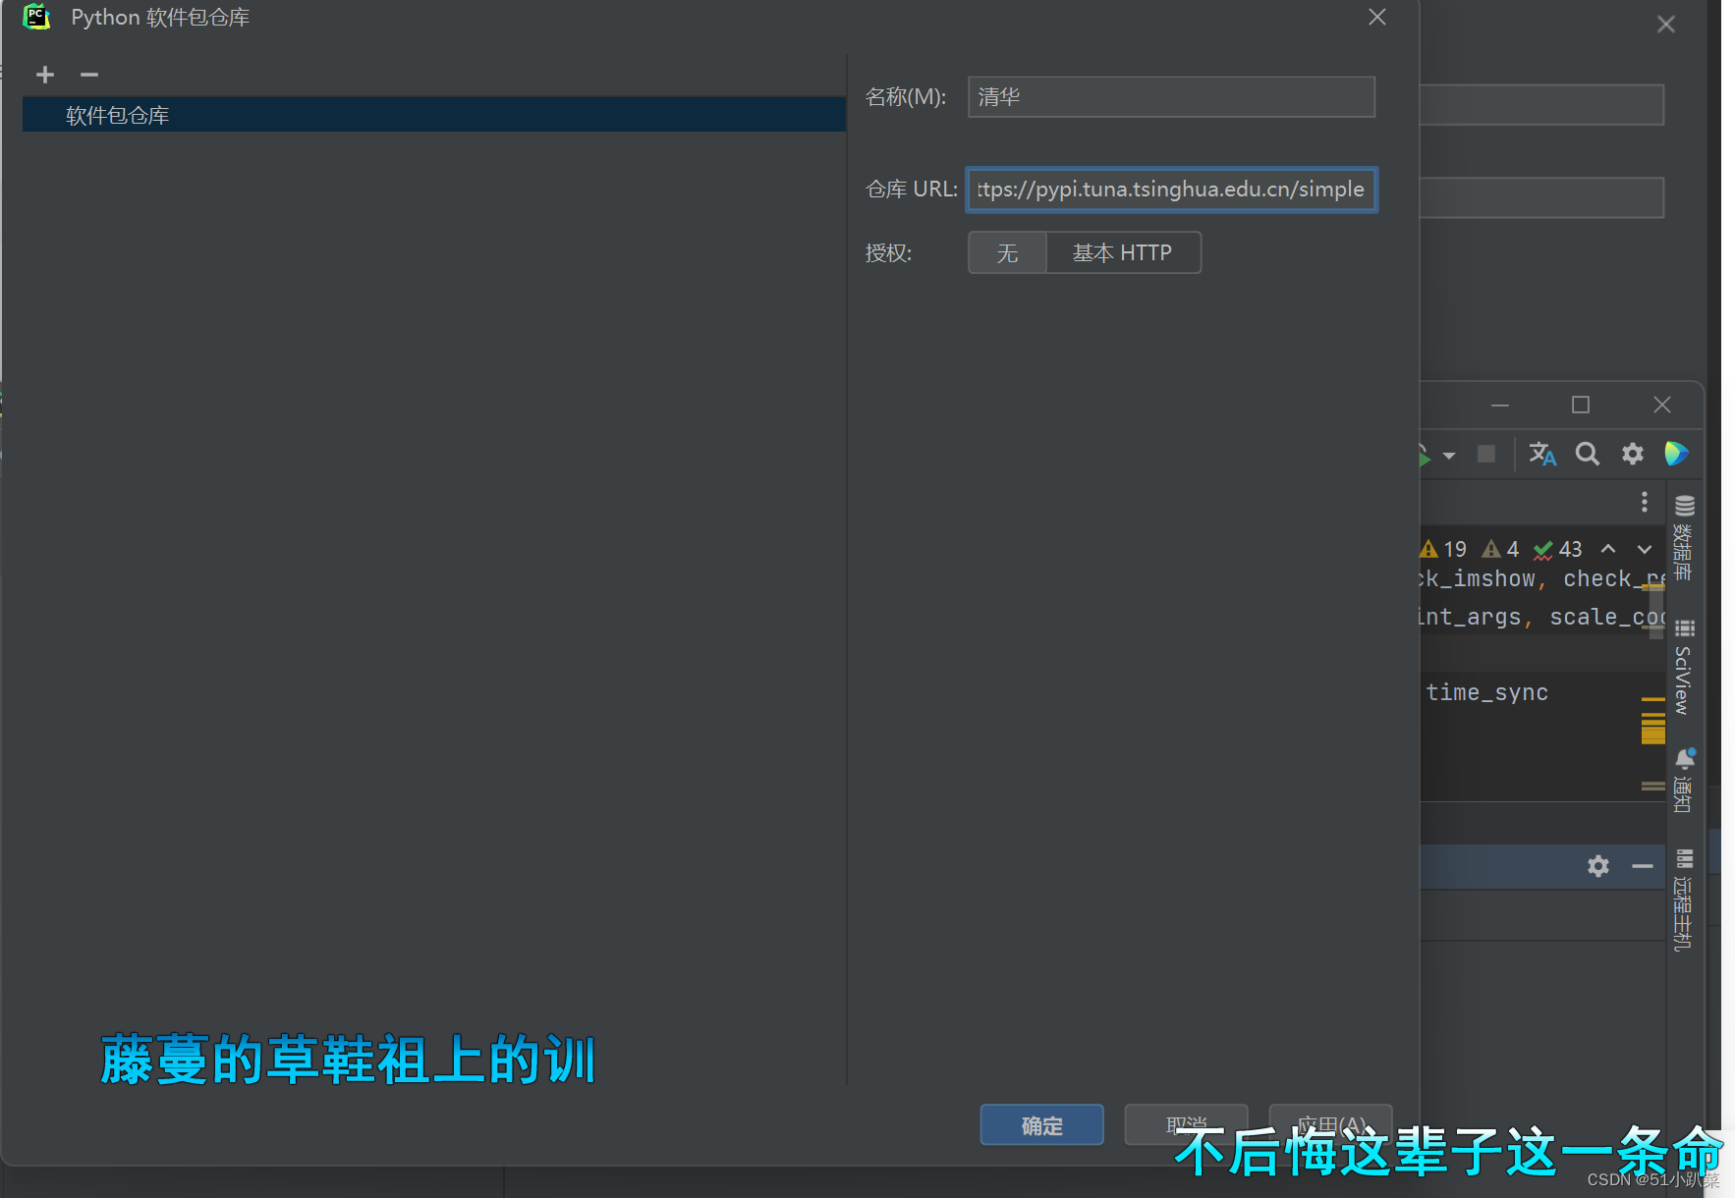This screenshot has width=1735, height=1198.
Task: Remove selected repository with minus icon
Action: [89, 75]
